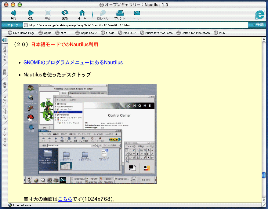The height and width of the screenshot is (209, 268).
Task: Open the Microsoft MacTopia favorite
Action: [156, 33]
